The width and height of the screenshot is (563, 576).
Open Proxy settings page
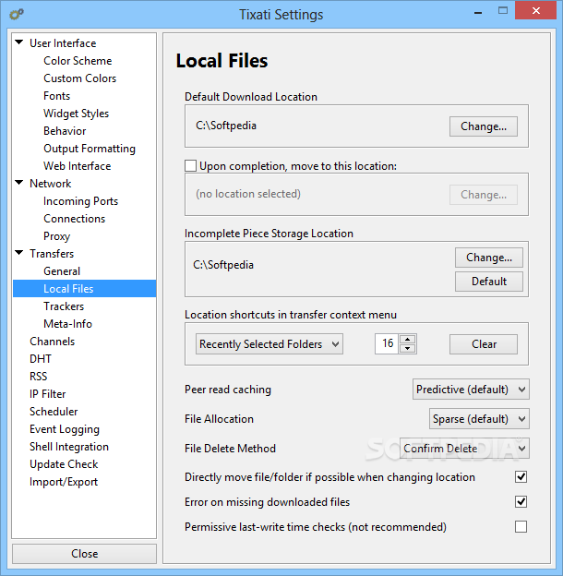point(56,236)
